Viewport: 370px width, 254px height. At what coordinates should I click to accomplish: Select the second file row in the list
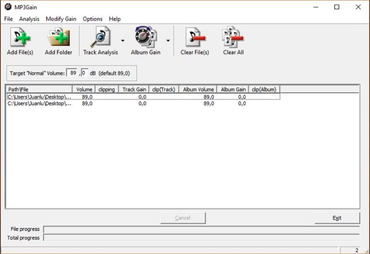pyautogui.click(x=143, y=103)
